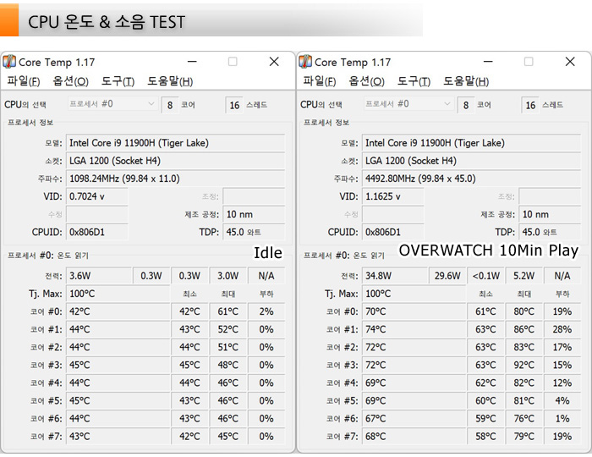The width and height of the screenshot is (592, 457).
Task: Click CPUID 0x806D1 field in Idle window
Action: click(97, 232)
